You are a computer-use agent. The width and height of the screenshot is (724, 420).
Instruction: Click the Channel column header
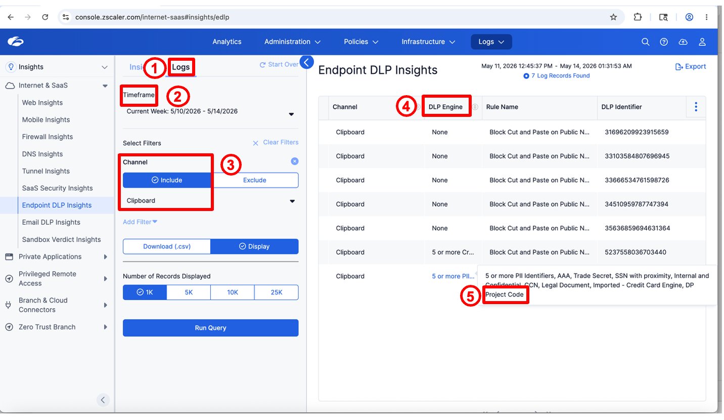tap(345, 107)
